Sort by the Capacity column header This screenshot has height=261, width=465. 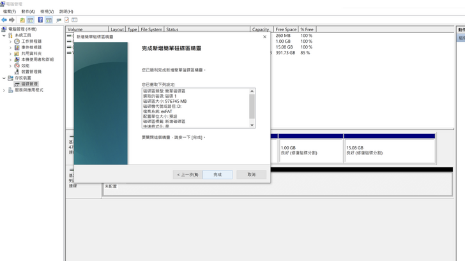coord(261,29)
